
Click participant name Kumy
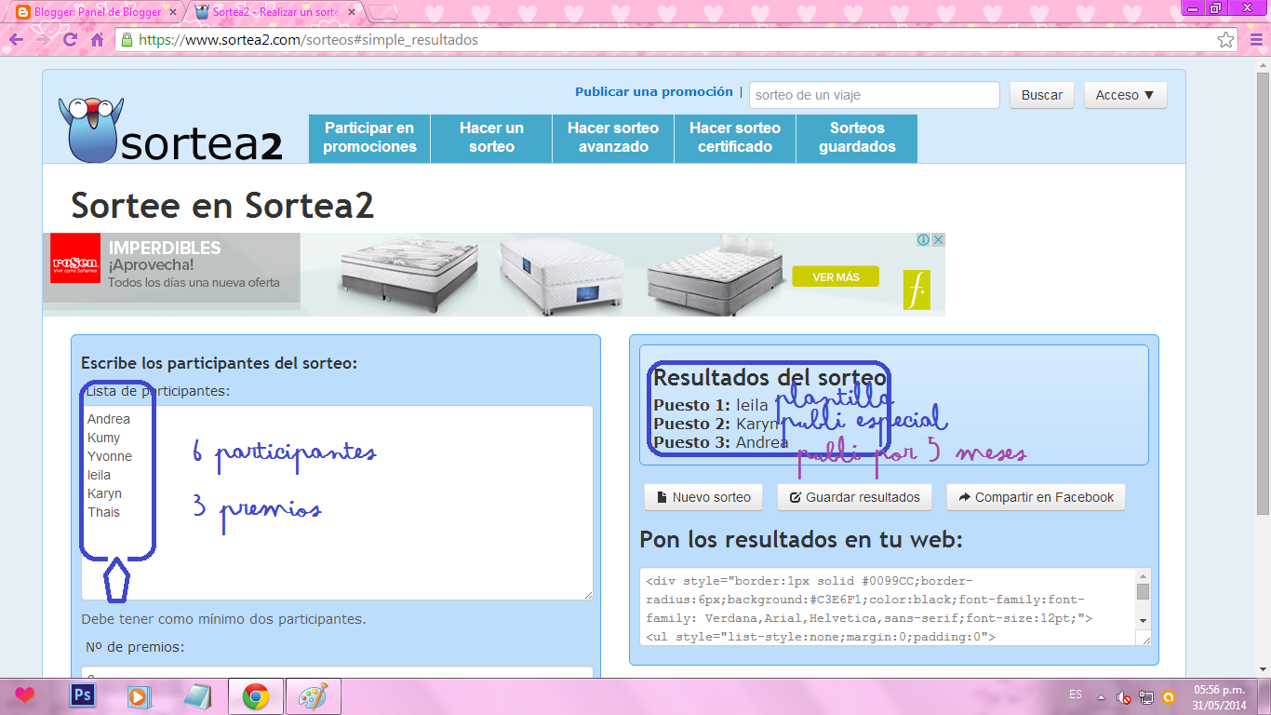coord(104,438)
